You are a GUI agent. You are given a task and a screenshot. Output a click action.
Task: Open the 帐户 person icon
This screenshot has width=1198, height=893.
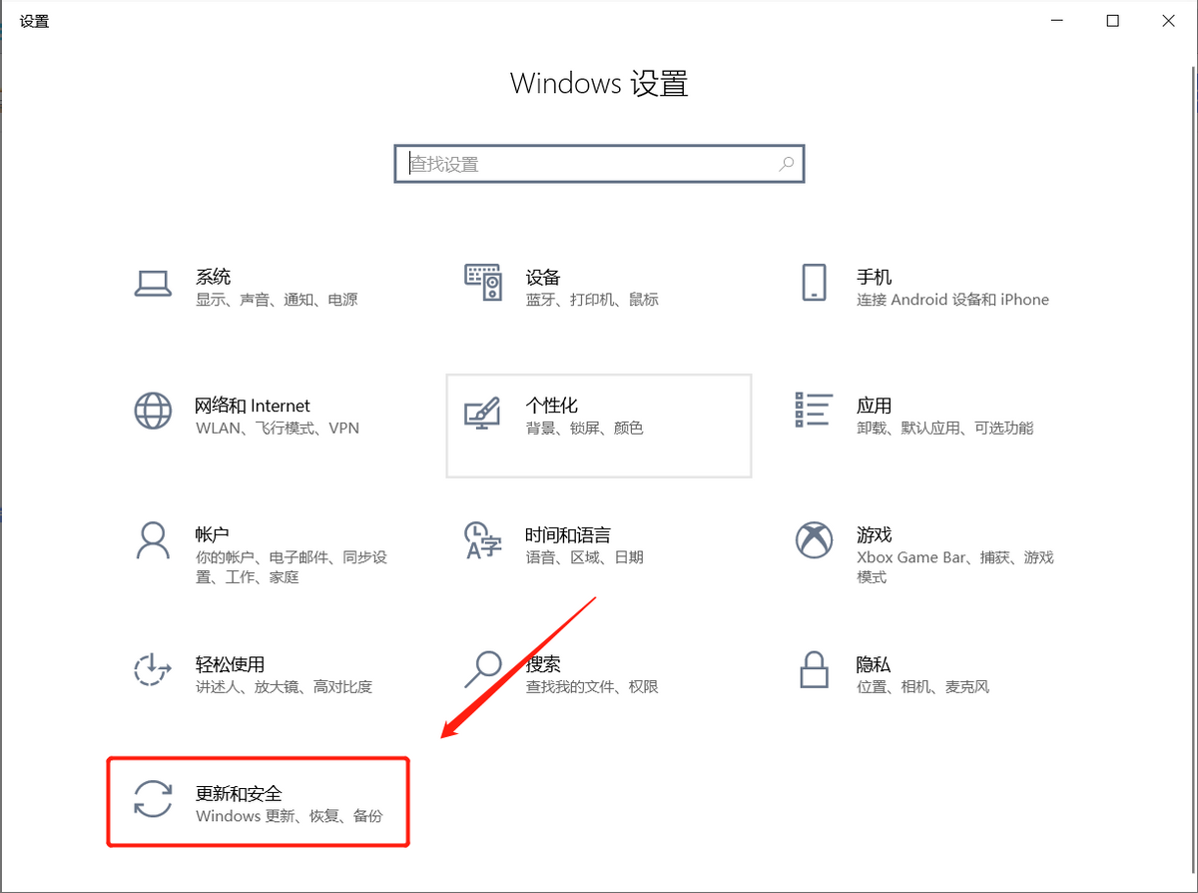153,540
